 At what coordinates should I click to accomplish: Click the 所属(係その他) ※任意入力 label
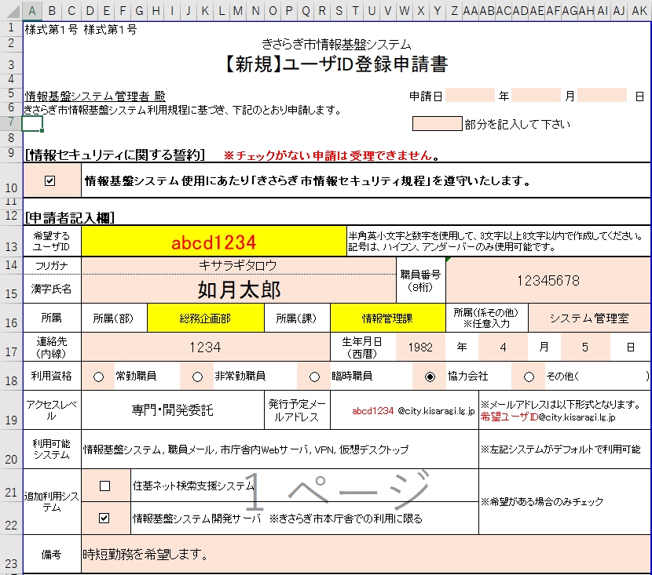coord(486,318)
